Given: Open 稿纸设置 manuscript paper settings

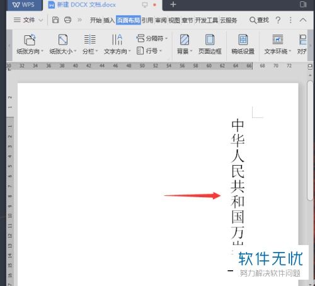Looking at the screenshot, I should (x=243, y=40).
